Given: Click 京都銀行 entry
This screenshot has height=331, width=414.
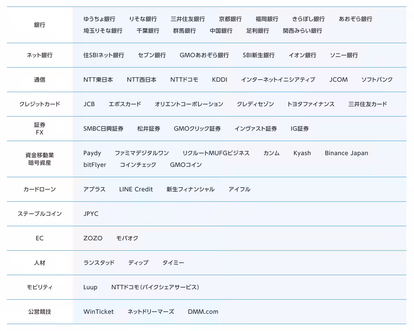Looking at the screenshot, I should [x=230, y=19].
